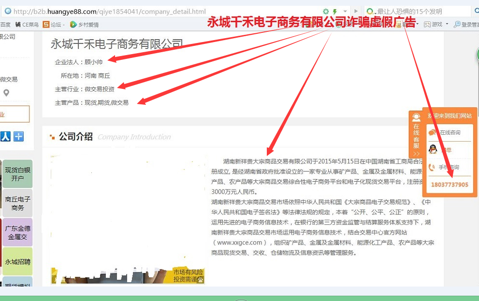Click the blue plus share icon

[x=19, y=136]
